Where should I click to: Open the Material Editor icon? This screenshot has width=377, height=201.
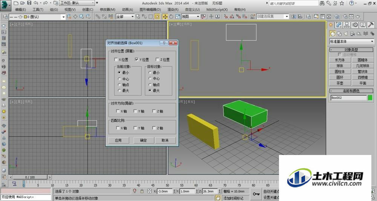pyautogui.click(x=337, y=17)
